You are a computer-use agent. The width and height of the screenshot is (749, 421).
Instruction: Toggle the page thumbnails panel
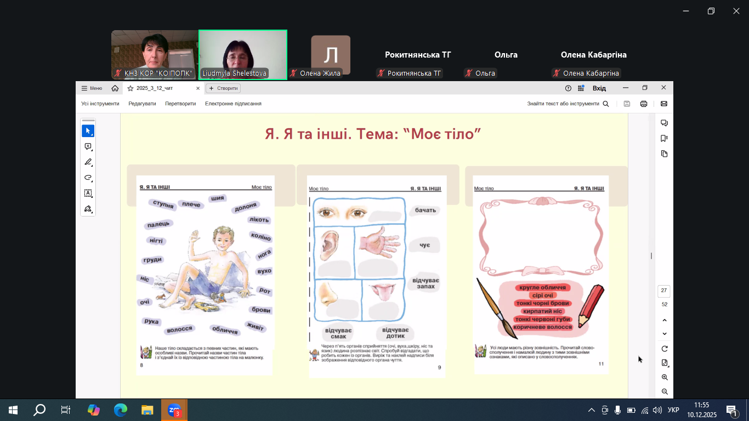(664, 153)
